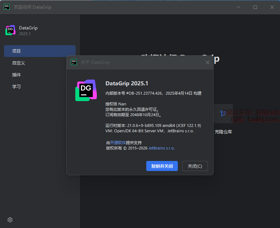
Task: Click the 订阅有效期至 2048年10月24日 line
Action: click(133, 115)
